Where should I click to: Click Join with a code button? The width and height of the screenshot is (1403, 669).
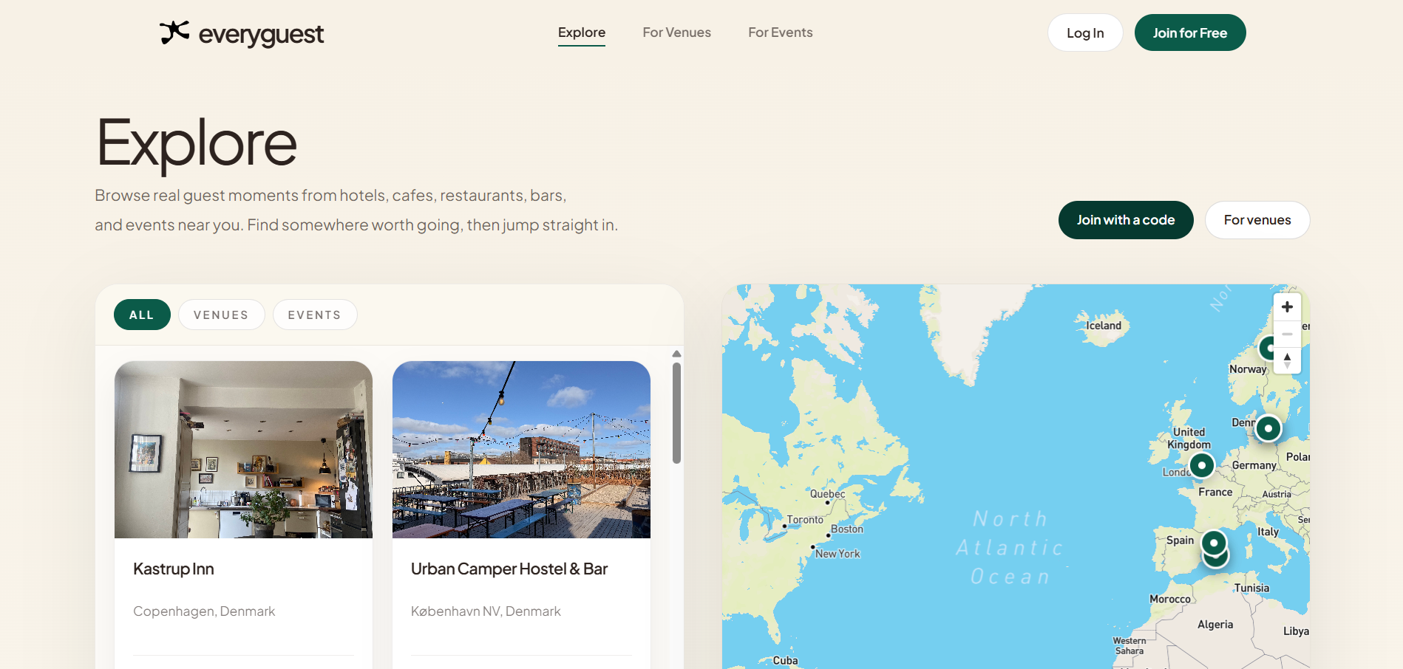pyautogui.click(x=1125, y=220)
